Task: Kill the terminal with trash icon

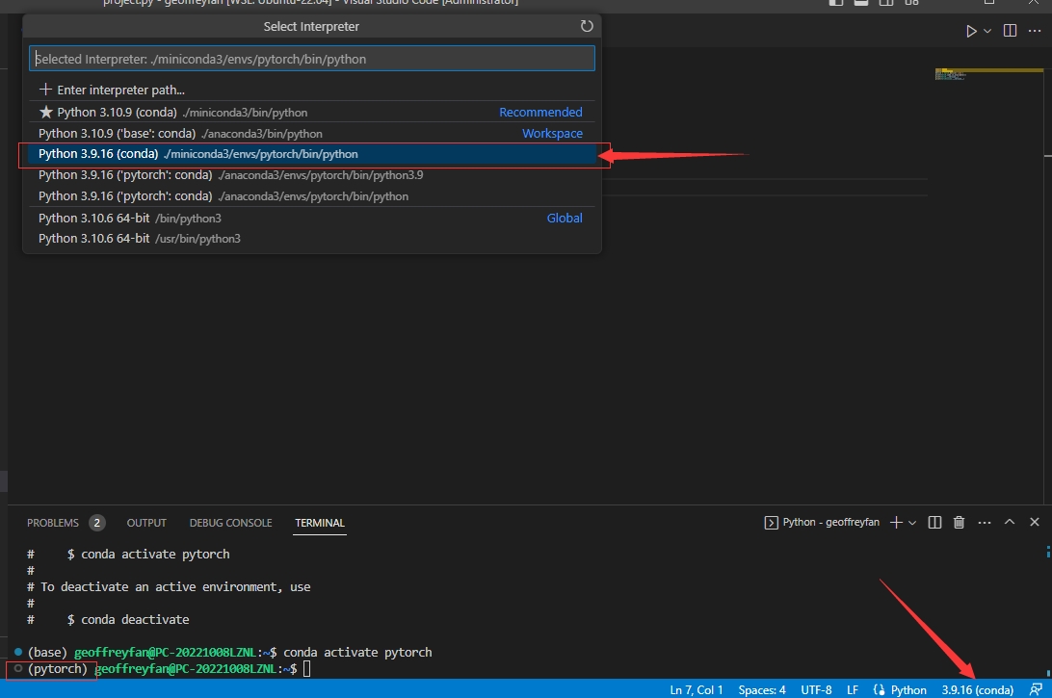Action: click(x=959, y=523)
